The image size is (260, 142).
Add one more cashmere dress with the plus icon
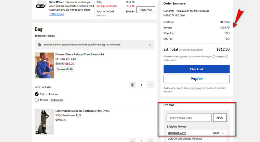pos(151,141)
